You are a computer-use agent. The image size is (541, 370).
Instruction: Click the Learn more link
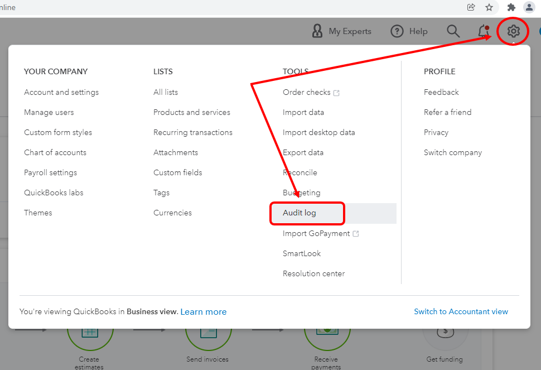tap(204, 312)
